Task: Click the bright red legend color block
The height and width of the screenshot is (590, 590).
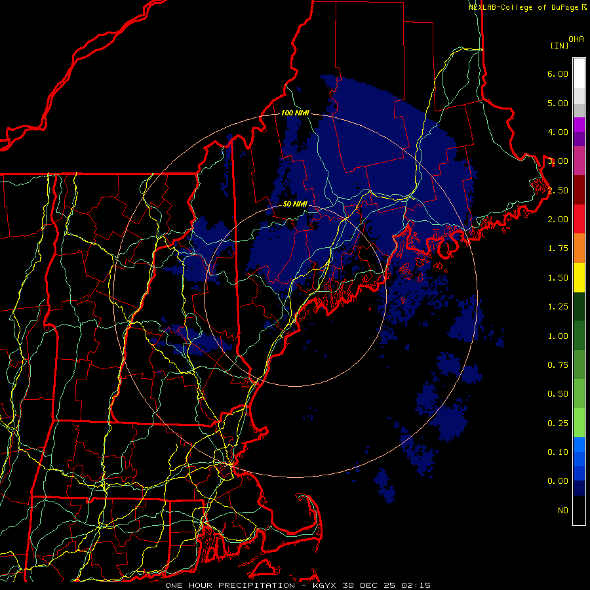Action: (579, 219)
